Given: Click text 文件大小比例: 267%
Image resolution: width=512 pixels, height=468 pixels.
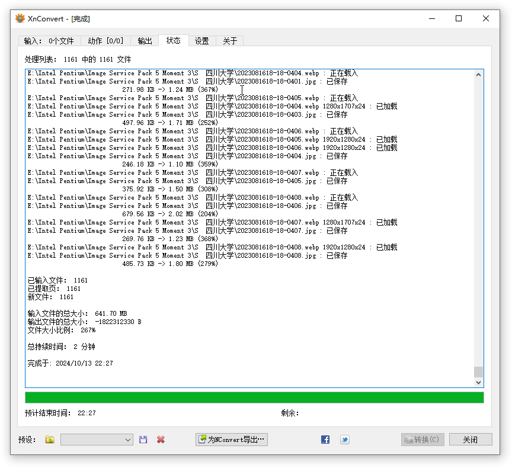Looking at the screenshot, I should click(62, 331).
